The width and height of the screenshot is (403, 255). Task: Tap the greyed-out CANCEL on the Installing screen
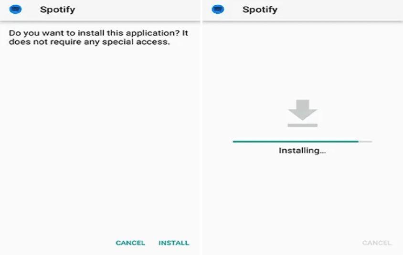click(377, 243)
